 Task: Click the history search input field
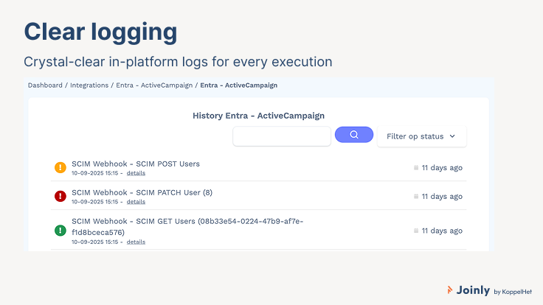tap(282, 136)
